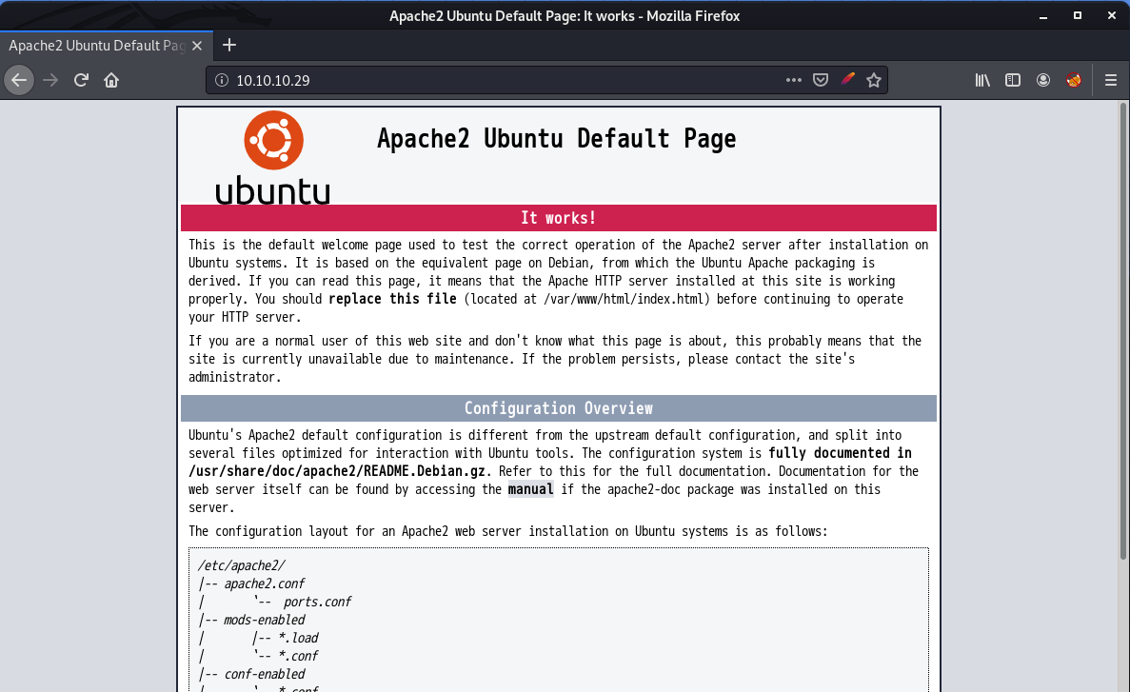Screen dimensions: 1130x692
Task: Click the Configuration Overview section header
Action: [559, 408]
